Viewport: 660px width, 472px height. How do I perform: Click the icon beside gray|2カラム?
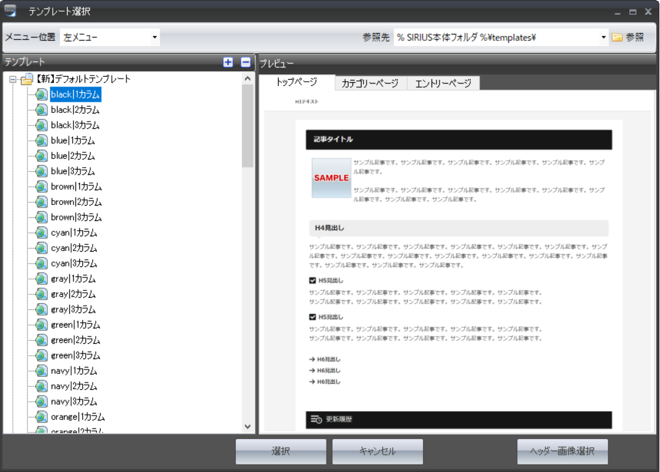click(x=41, y=294)
